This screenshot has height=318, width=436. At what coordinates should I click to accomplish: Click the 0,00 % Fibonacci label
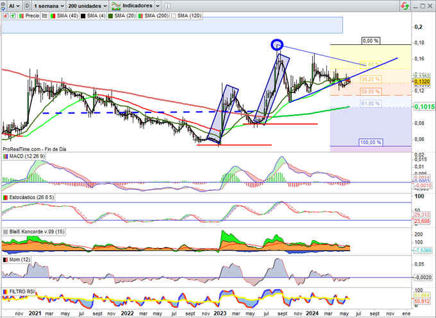tap(371, 40)
